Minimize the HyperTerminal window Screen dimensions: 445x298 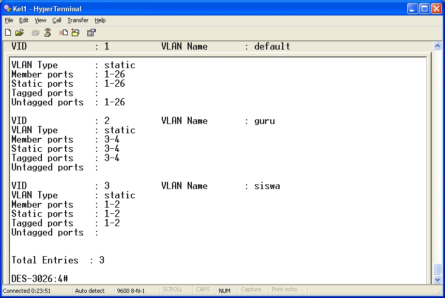pos(412,8)
